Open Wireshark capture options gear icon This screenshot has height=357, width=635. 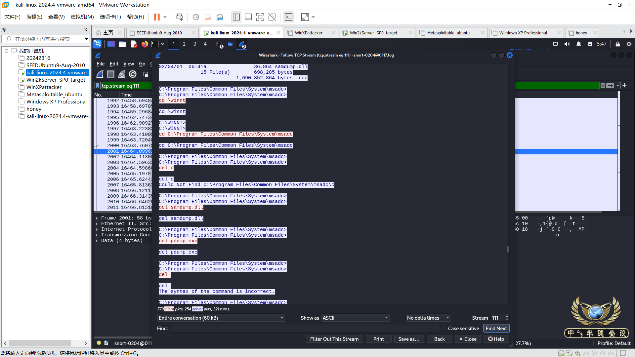pyautogui.click(x=133, y=74)
